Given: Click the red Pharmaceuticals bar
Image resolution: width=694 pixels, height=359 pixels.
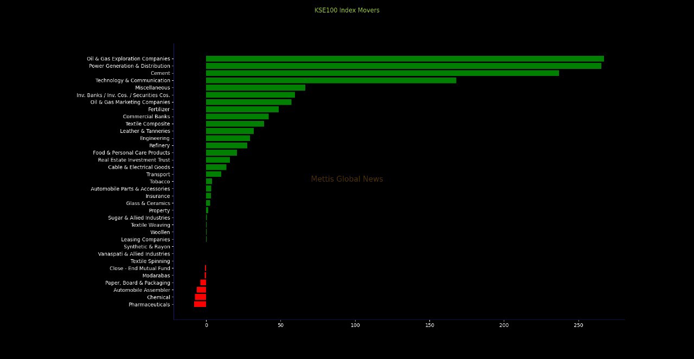Looking at the screenshot, I should tap(200, 304).
